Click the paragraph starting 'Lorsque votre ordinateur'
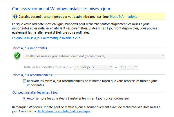The width and height of the screenshot is (174, 117). [x=84, y=28]
